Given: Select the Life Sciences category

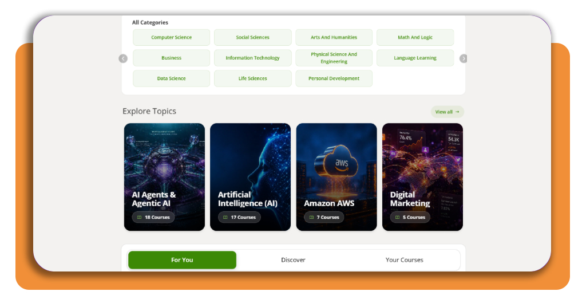Looking at the screenshot, I should (252, 78).
